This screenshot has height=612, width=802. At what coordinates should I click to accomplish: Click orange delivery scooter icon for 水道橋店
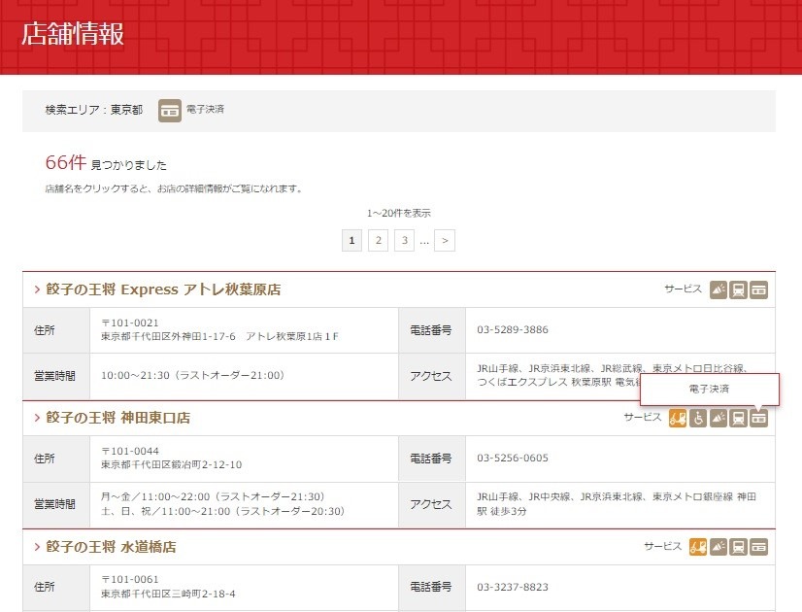click(698, 547)
